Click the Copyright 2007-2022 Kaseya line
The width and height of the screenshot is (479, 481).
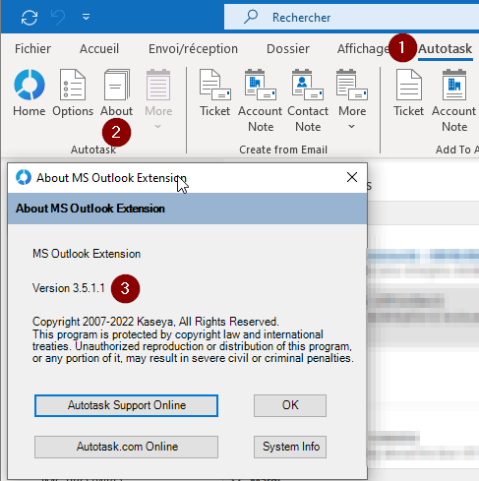coord(155,322)
